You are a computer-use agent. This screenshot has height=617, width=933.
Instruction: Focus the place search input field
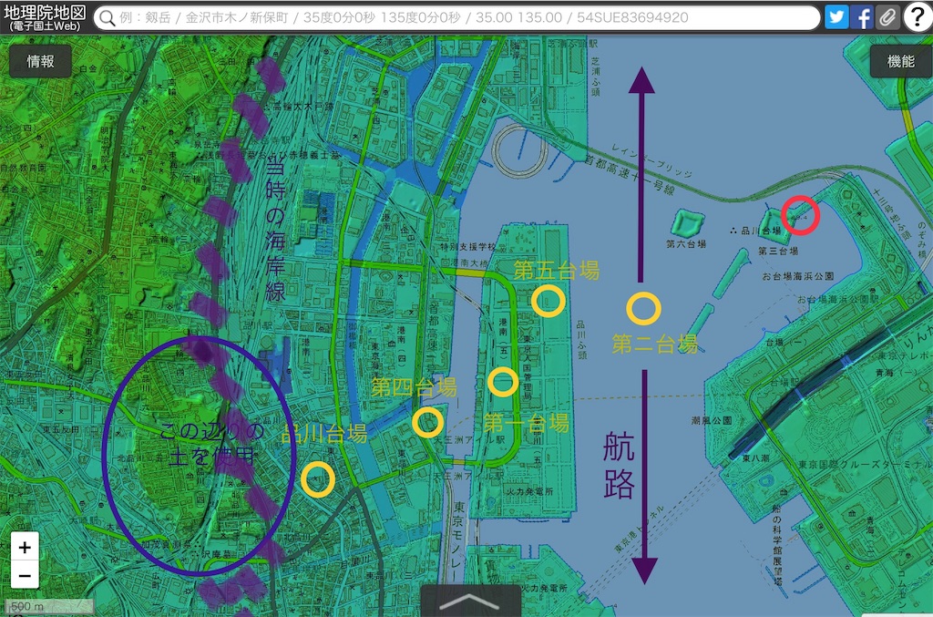(457, 18)
